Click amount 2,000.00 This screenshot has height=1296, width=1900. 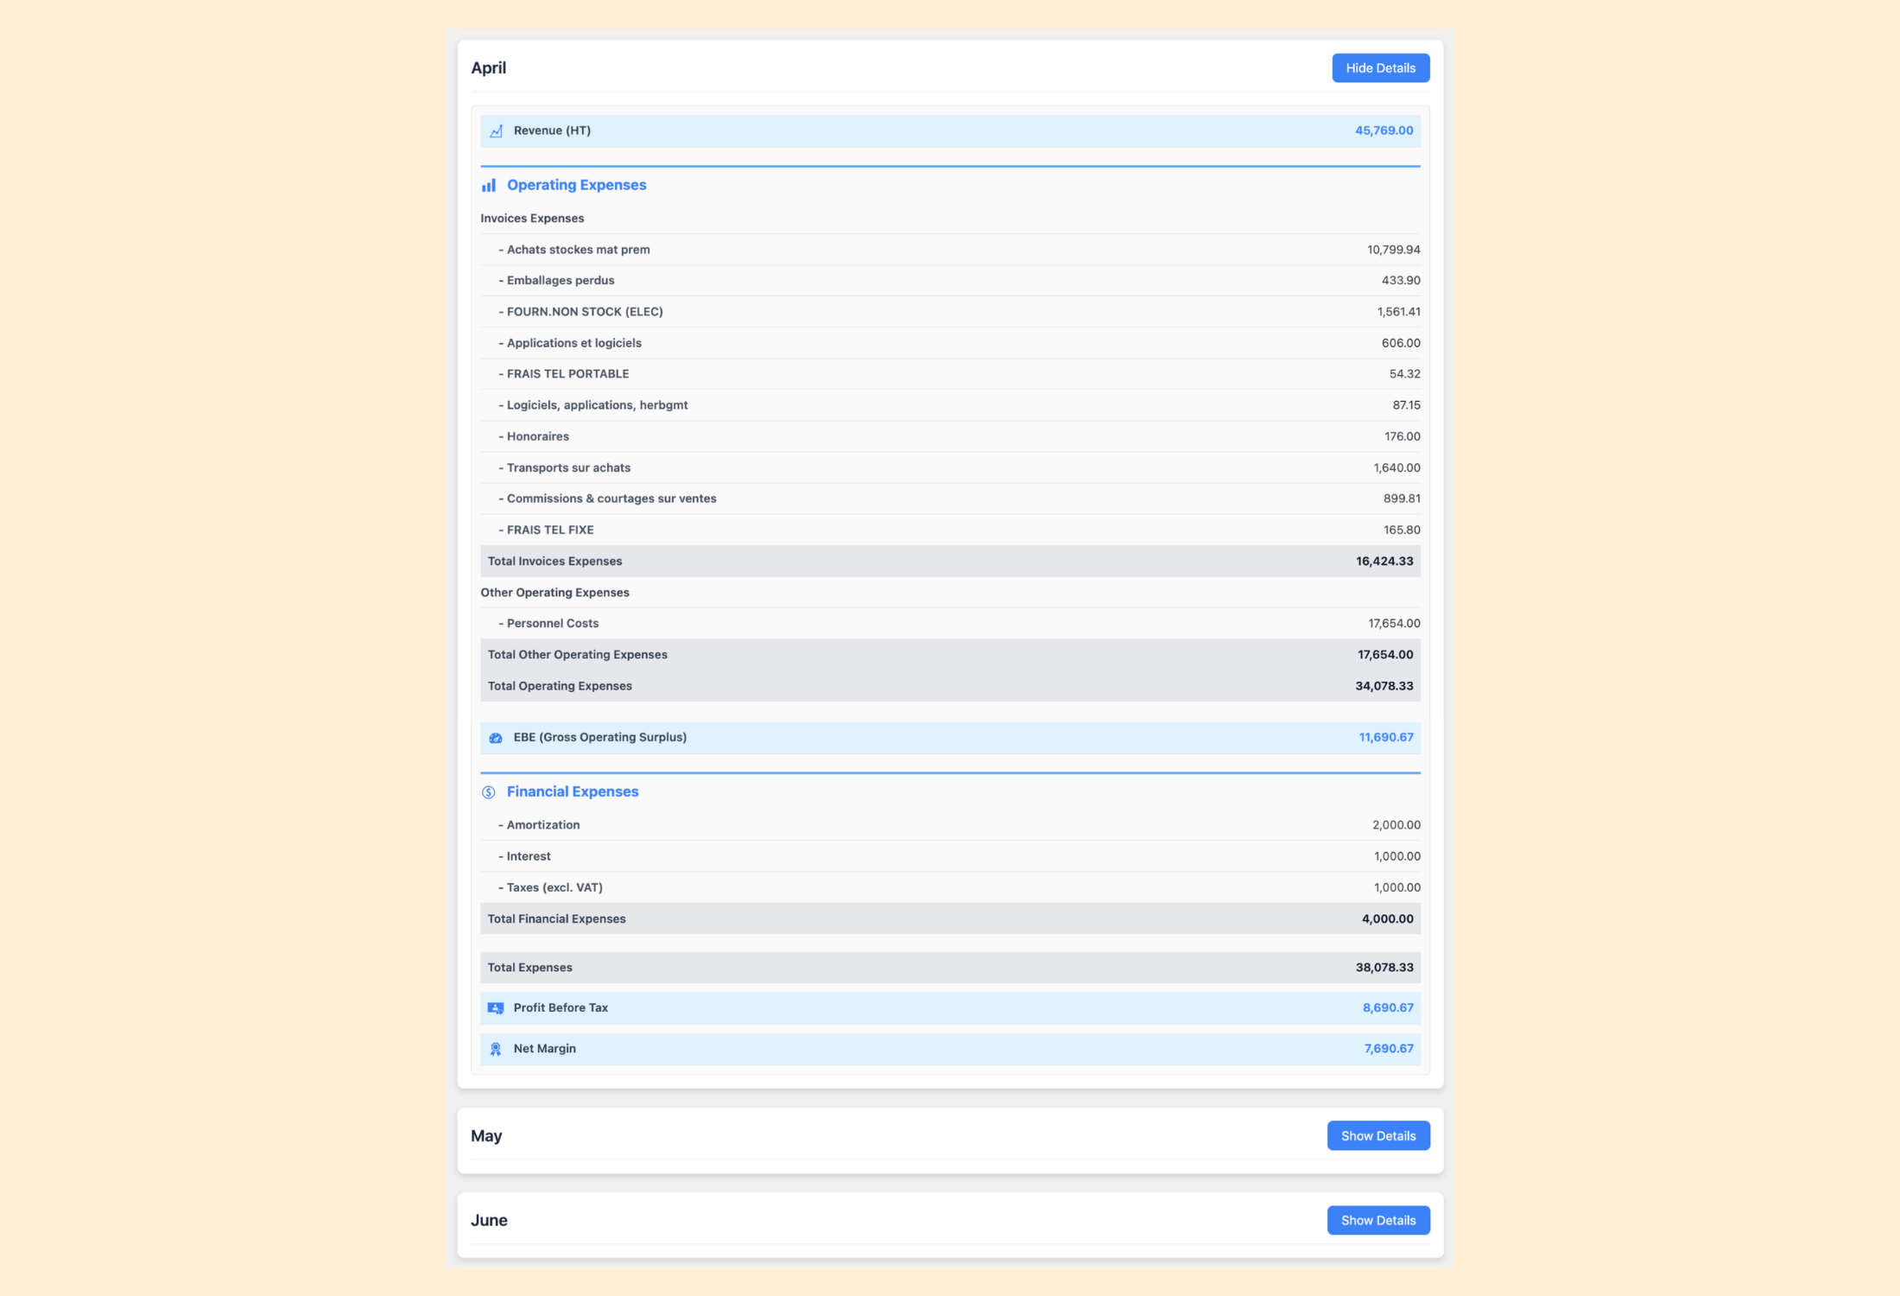pyautogui.click(x=1396, y=825)
